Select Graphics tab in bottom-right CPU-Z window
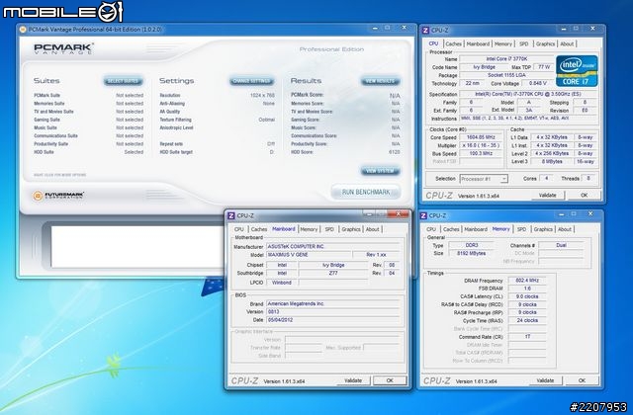Viewport: 633px width, 415px height. tap(543, 229)
